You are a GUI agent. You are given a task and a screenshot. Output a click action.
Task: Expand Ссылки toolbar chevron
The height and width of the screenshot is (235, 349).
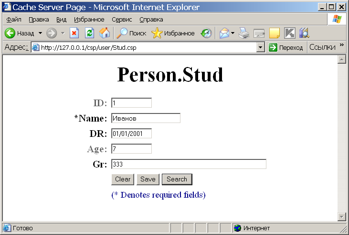click(x=342, y=45)
